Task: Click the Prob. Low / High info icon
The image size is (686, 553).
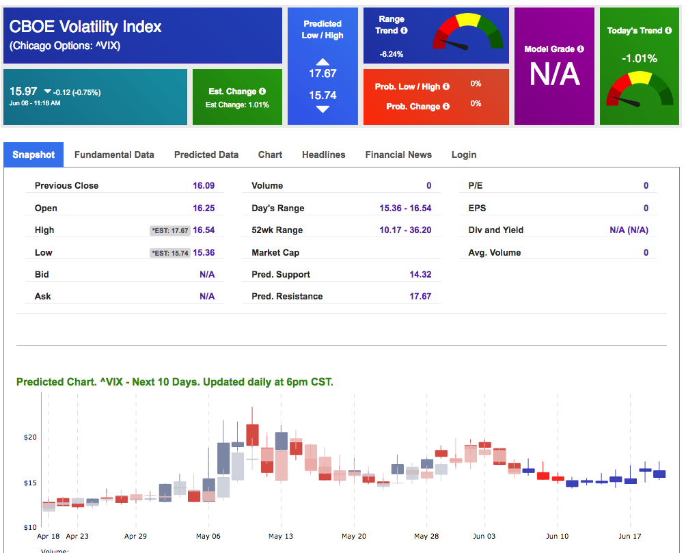Action: click(x=446, y=86)
